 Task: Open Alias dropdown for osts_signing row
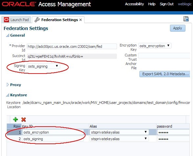(x=119, y=139)
